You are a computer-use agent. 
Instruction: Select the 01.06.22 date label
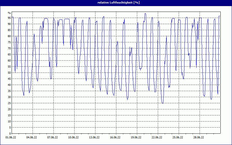[11, 137]
